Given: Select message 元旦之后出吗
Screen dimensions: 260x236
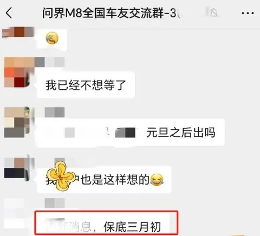Looking at the screenshot, I should 131,133.
